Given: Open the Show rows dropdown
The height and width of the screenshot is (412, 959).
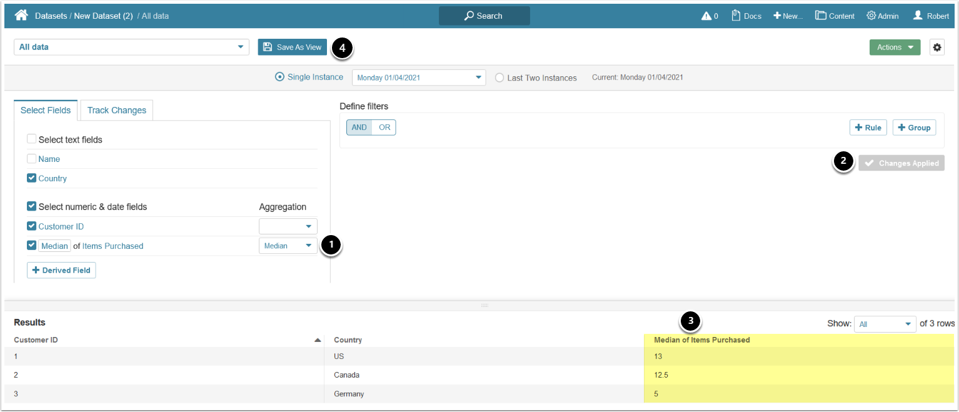Looking at the screenshot, I should [885, 324].
